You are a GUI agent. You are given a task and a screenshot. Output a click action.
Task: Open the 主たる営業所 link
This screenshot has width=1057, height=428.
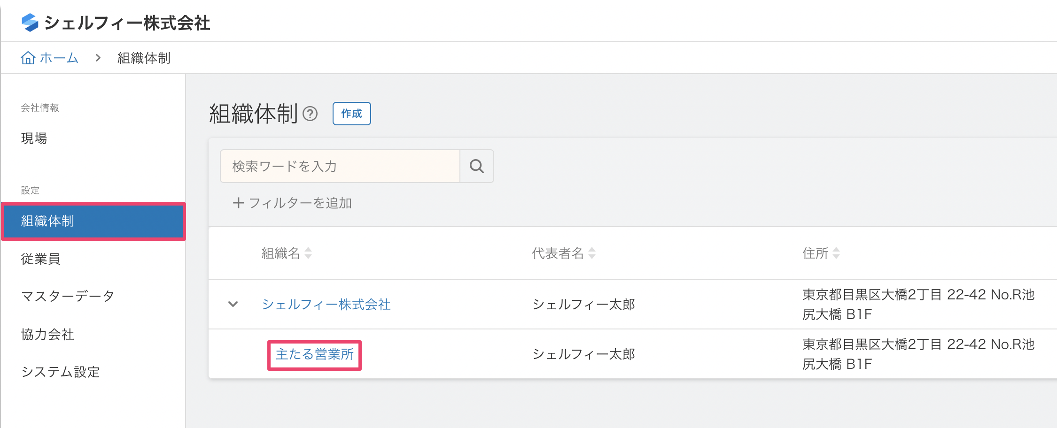[x=314, y=355]
